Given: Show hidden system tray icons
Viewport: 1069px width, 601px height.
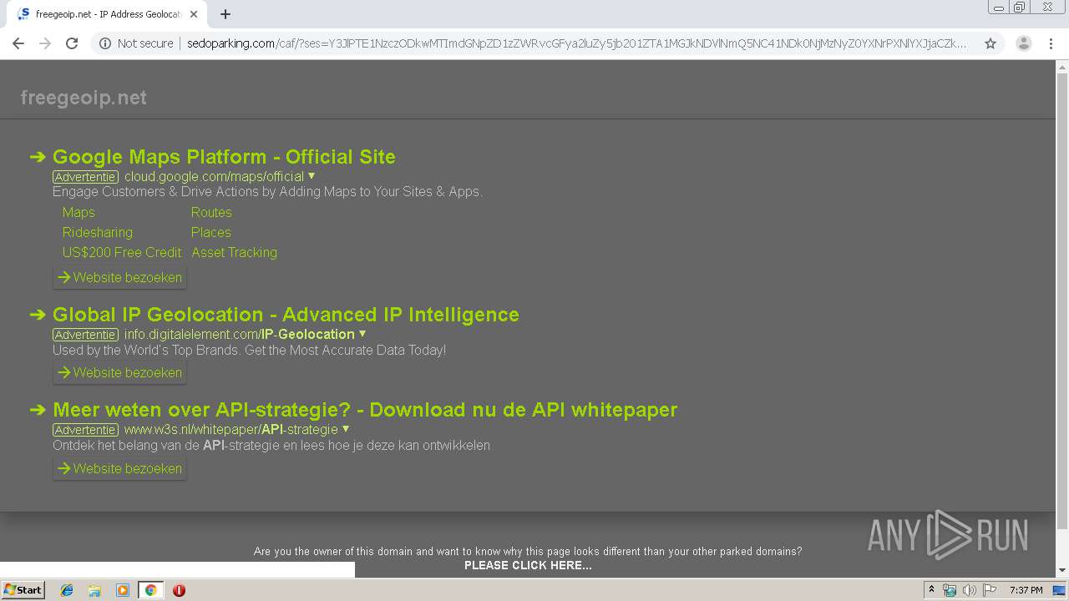Looking at the screenshot, I should (931, 590).
